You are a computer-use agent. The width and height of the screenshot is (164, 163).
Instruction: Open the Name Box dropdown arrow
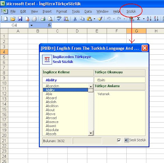click(x=32, y=25)
